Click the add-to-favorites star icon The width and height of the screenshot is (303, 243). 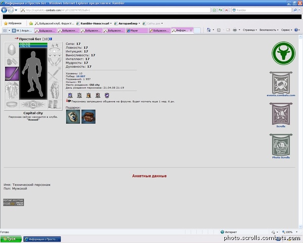31,23
